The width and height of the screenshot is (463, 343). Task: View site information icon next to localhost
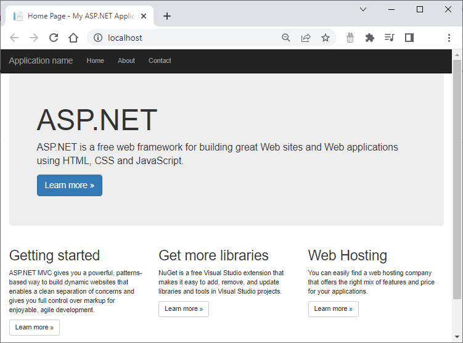click(98, 38)
